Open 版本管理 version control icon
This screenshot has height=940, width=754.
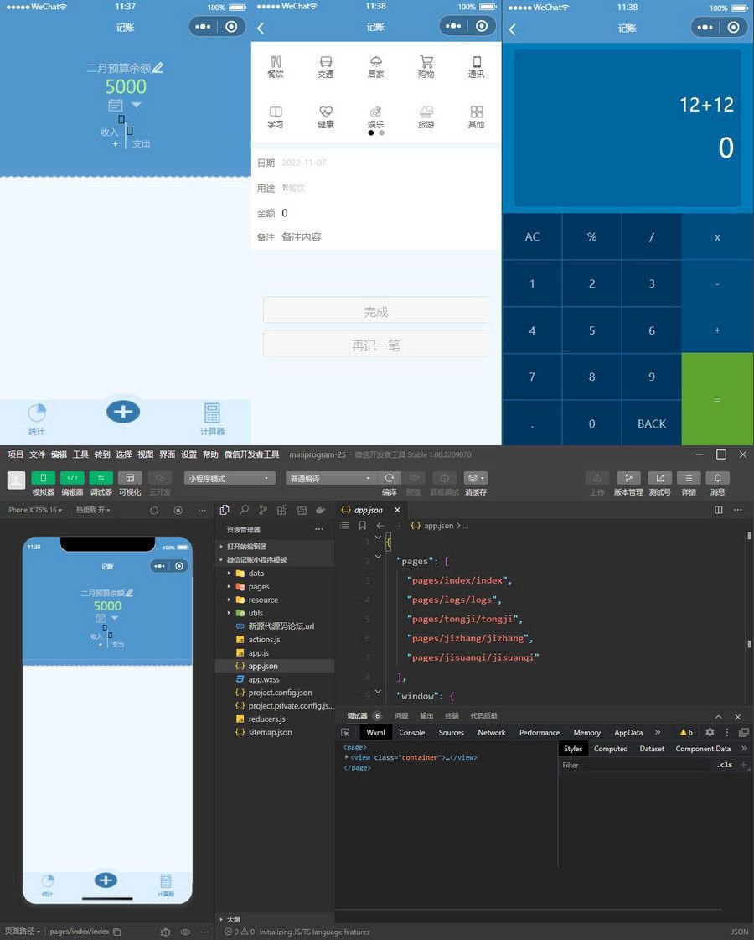coord(628,478)
